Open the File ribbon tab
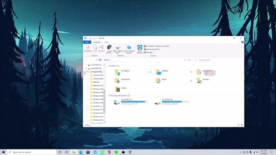The width and height of the screenshot is (276, 155). [87, 42]
